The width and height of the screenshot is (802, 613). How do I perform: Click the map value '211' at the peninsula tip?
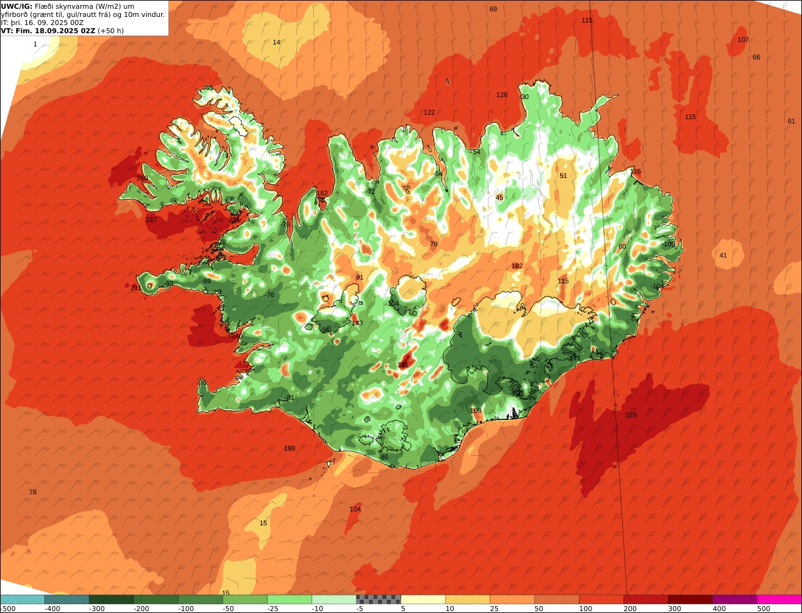pyautogui.click(x=136, y=288)
